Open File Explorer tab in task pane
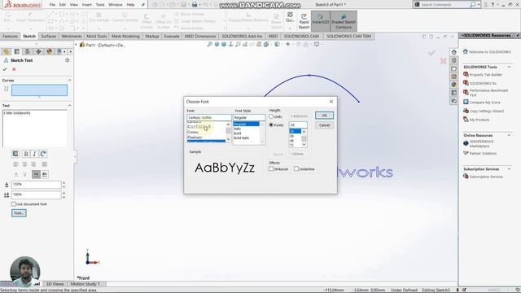521x293 pixels. pyautogui.click(x=454, y=68)
